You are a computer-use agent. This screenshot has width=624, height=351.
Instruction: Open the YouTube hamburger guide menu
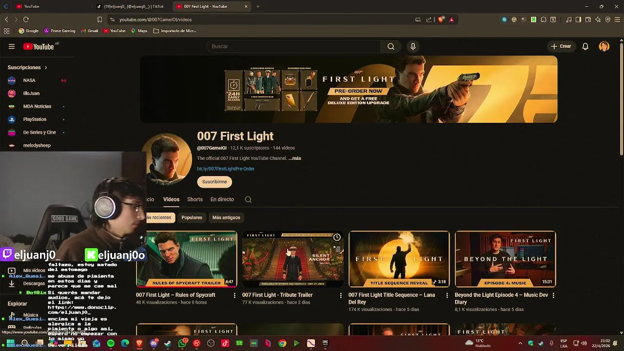[x=12, y=46]
